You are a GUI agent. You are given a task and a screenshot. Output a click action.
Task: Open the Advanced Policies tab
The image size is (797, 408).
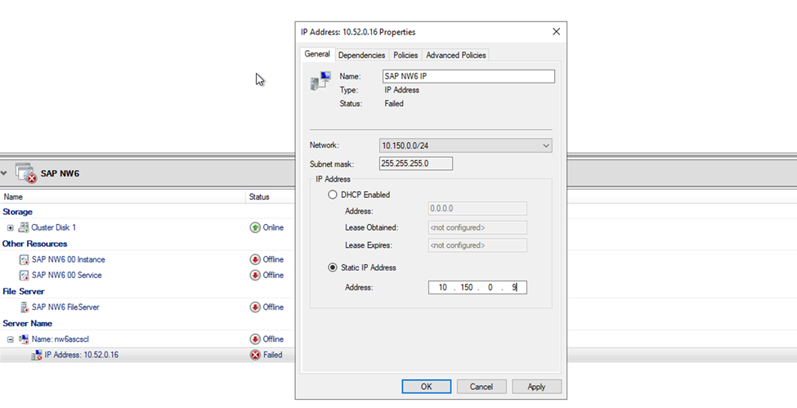click(455, 55)
